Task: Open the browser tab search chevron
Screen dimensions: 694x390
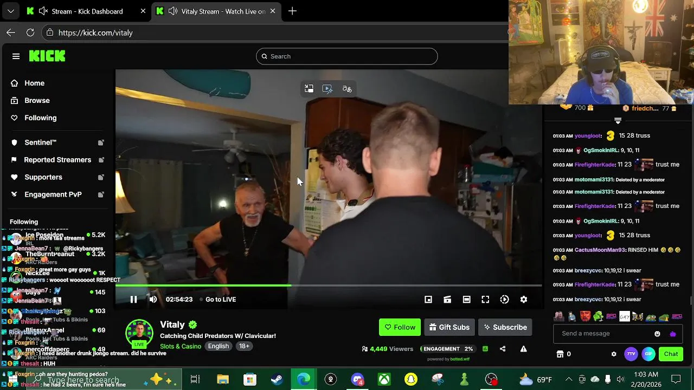Action: pyautogui.click(x=11, y=11)
